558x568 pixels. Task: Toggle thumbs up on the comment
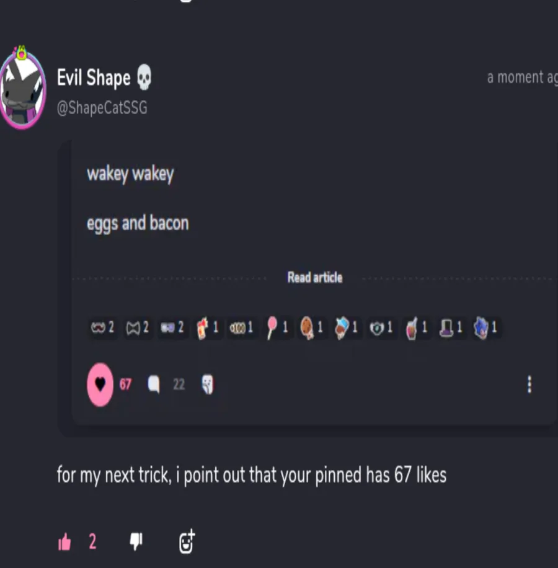pos(65,542)
